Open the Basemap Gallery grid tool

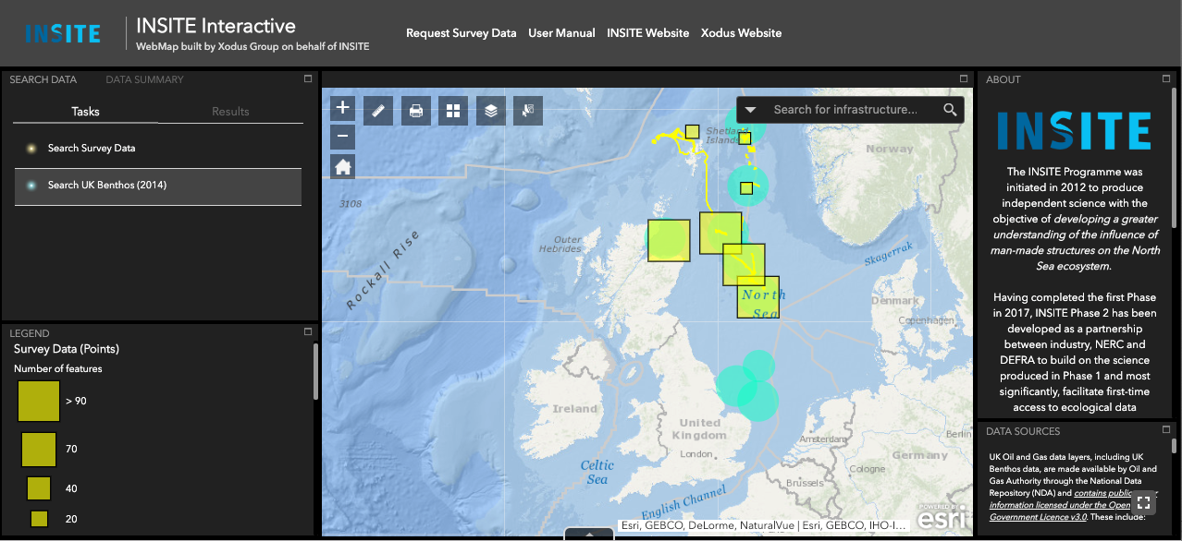tap(453, 111)
